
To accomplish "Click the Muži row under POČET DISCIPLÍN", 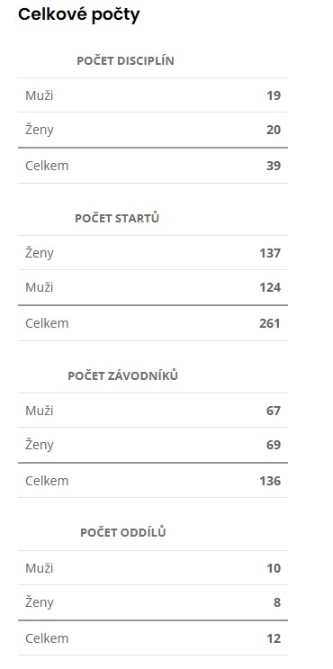I will tap(153, 95).
